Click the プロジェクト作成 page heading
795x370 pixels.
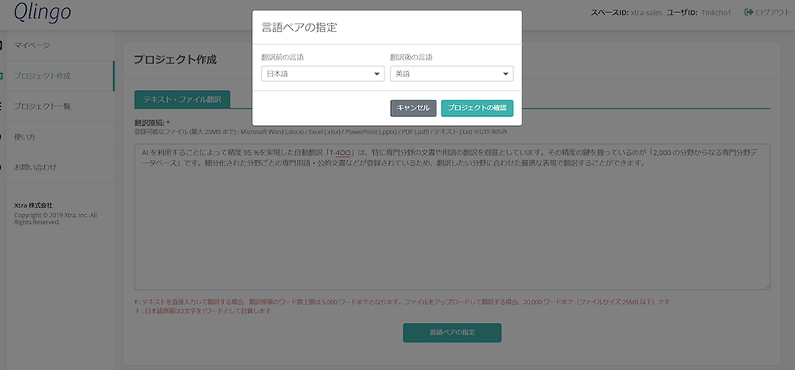click(175, 60)
